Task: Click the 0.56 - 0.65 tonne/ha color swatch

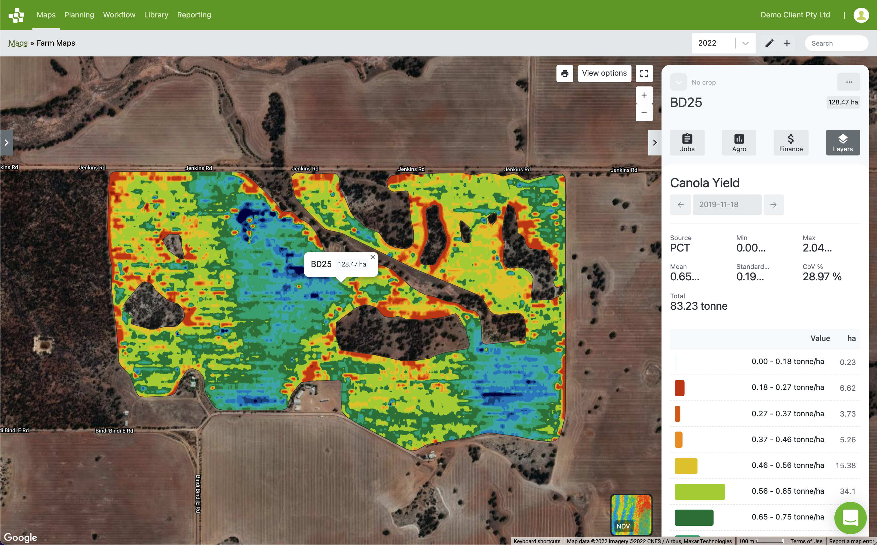Action: (x=700, y=492)
